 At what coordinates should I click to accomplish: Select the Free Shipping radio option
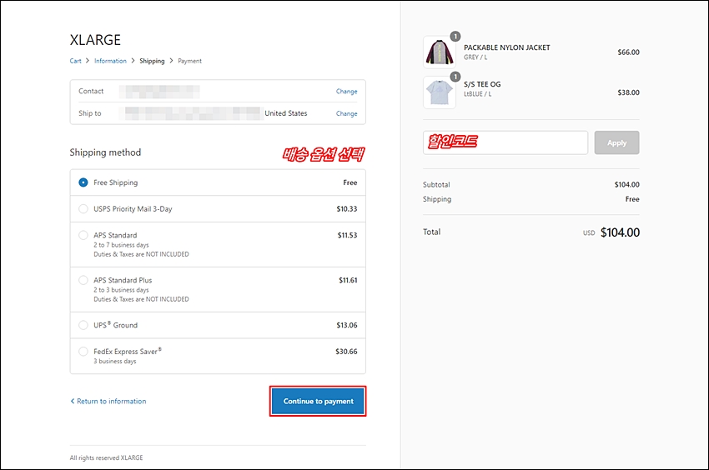tap(83, 182)
